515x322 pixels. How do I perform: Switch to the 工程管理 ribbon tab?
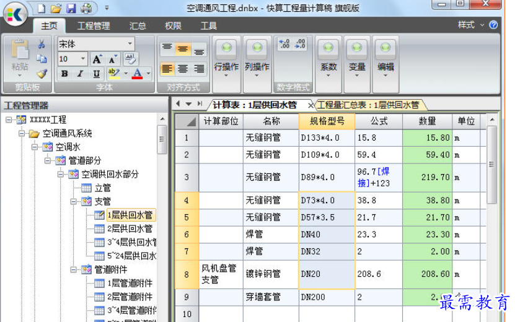coord(94,25)
